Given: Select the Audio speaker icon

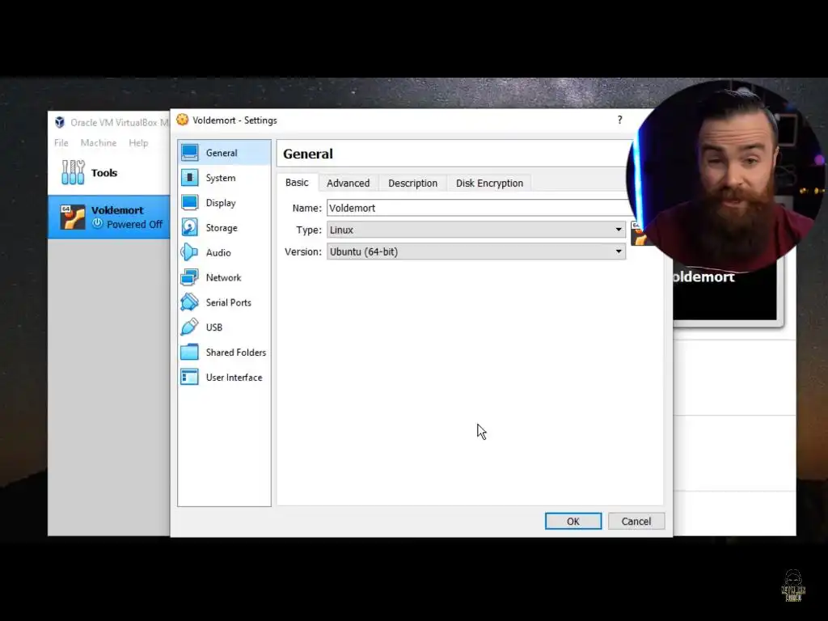Looking at the screenshot, I should click(189, 252).
